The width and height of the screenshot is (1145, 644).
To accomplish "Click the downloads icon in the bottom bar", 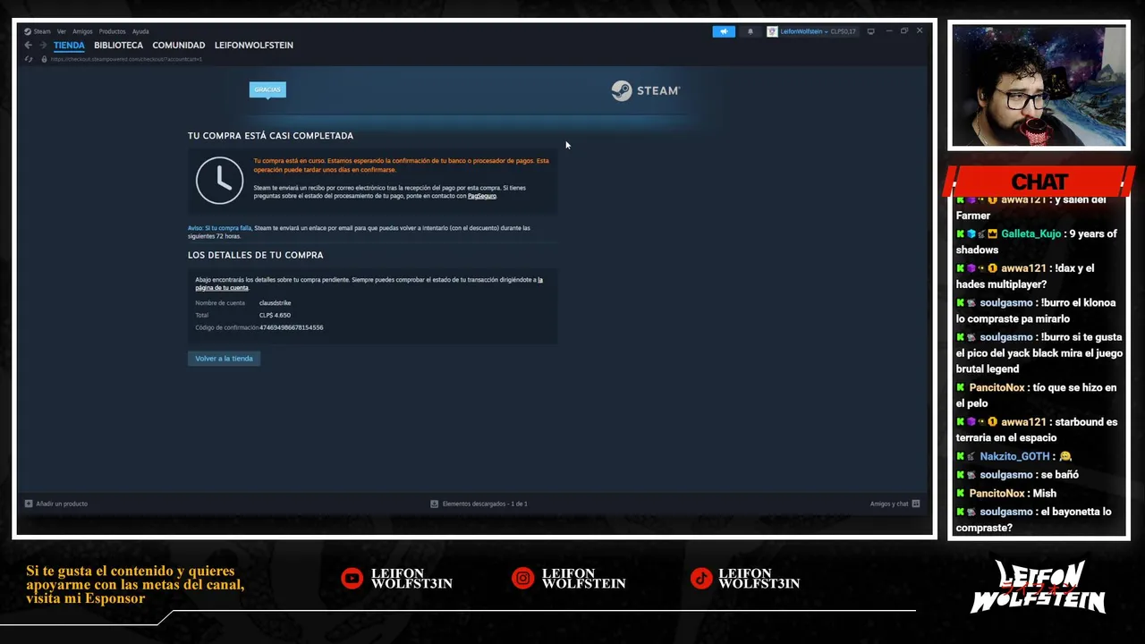I will [x=435, y=504].
